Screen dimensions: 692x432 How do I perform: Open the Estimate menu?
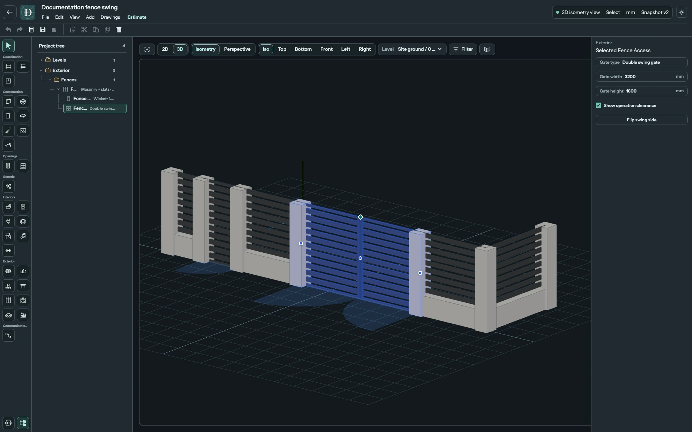(137, 17)
